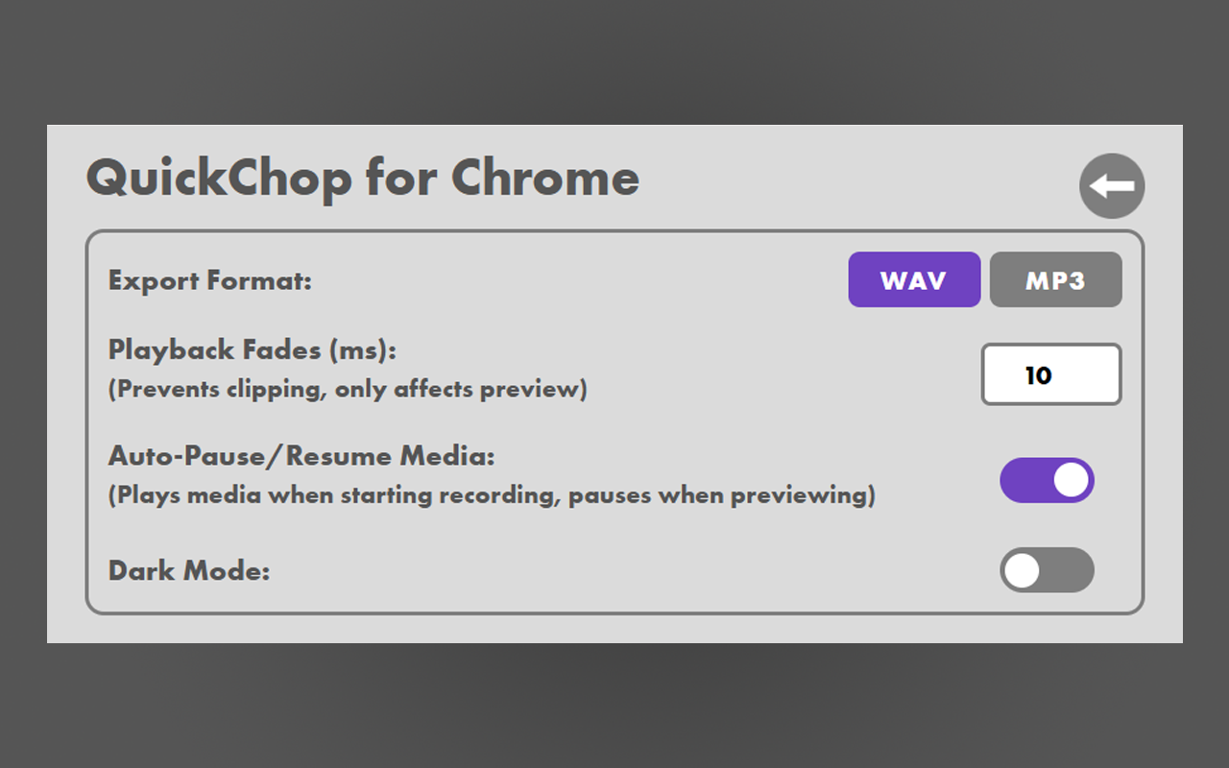Image resolution: width=1229 pixels, height=768 pixels.
Task: Click the white knob on Auto-Pause toggle
Action: tap(1072, 480)
